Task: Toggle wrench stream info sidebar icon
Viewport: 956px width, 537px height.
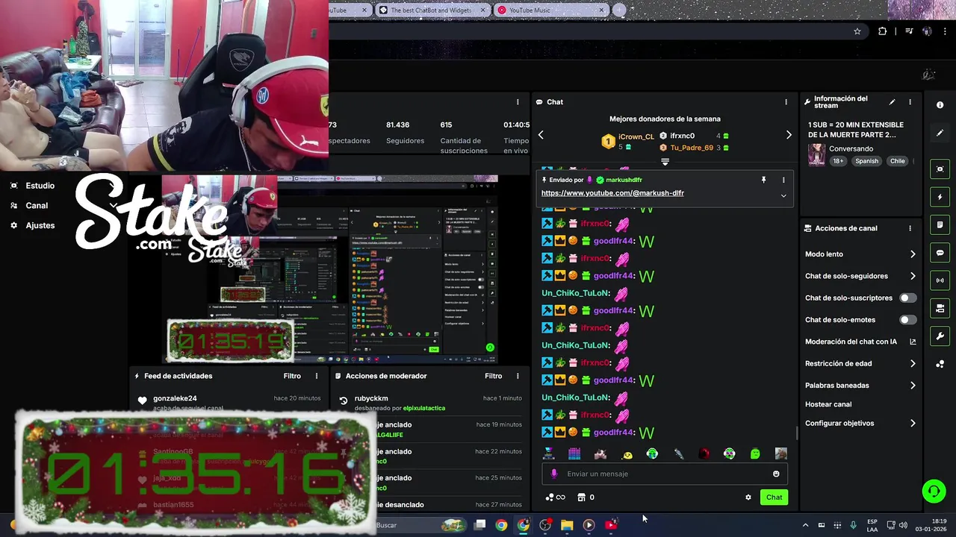Action: tap(940, 336)
